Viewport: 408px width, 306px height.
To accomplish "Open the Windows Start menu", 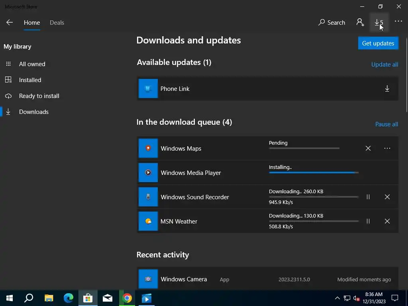I will pyautogui.click(x=10, y=298).
